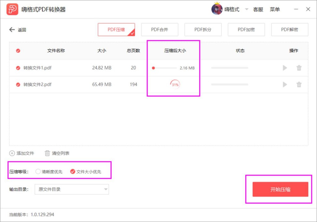Delete 转换文件1.pdf with trash icon
The image size is (317, 222).
click(299, 68)
